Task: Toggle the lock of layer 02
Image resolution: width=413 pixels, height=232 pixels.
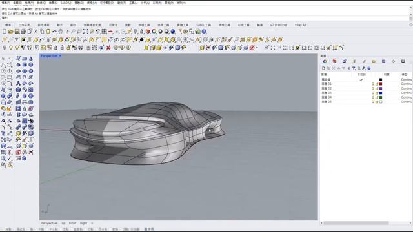Action: tap(377, 88)
